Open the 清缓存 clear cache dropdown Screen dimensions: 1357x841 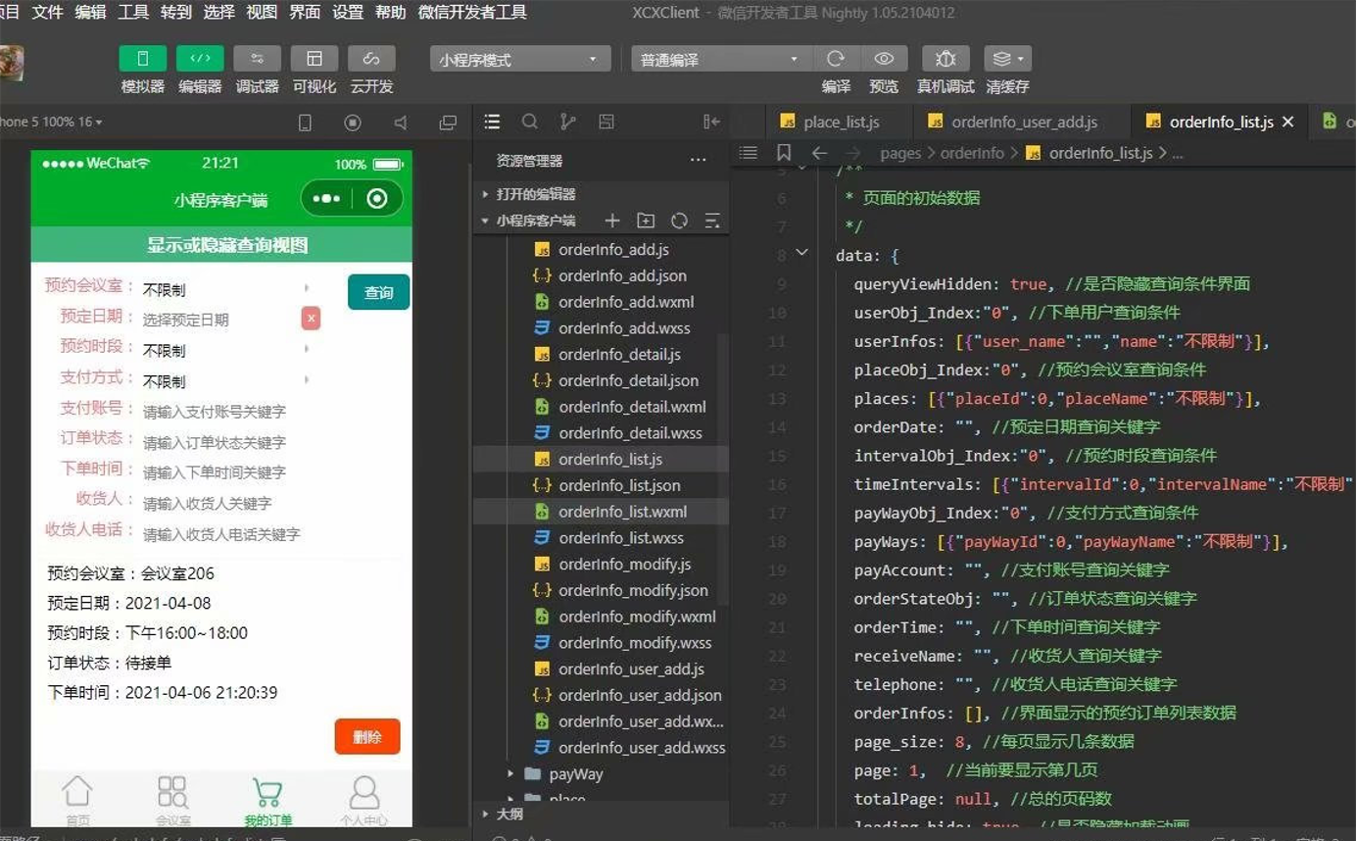click(x=1007, y=59)
